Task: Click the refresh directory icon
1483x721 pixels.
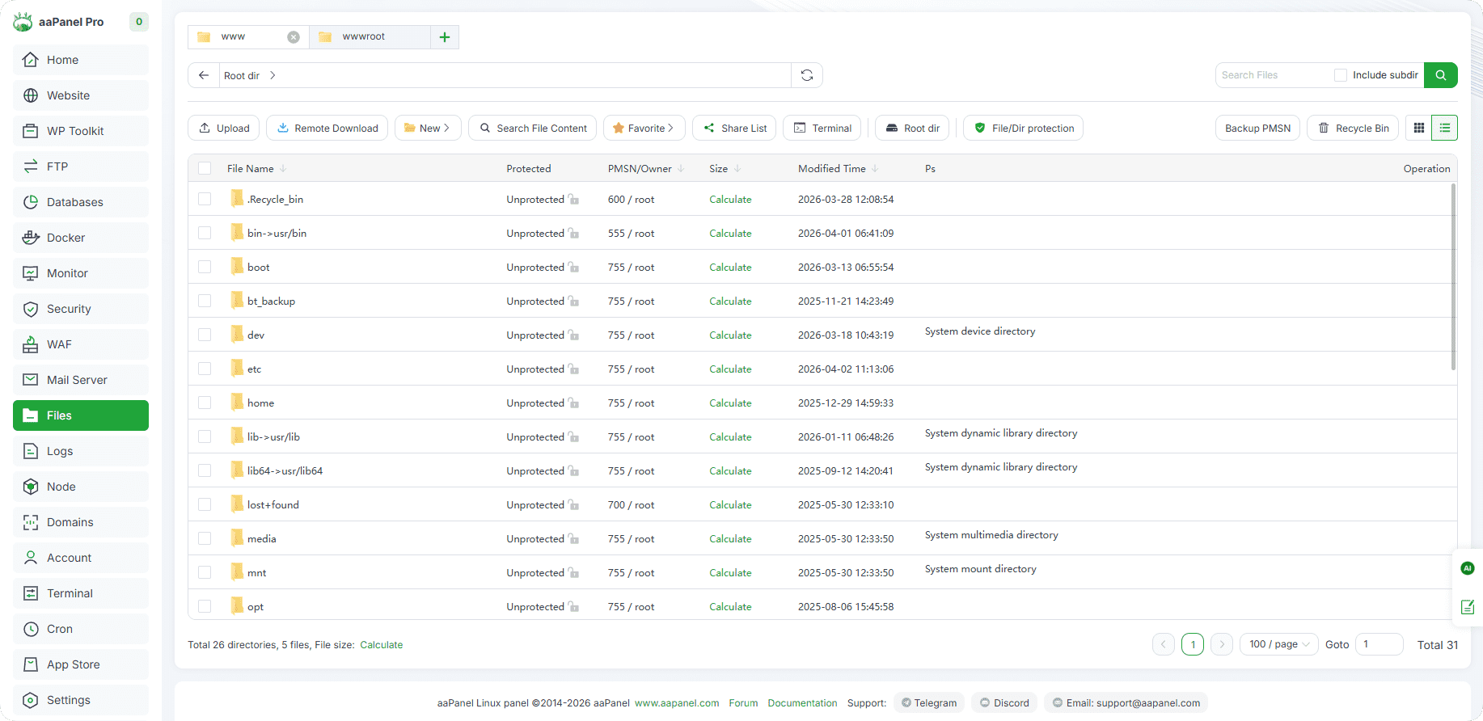Action: (x=806, y=75)
